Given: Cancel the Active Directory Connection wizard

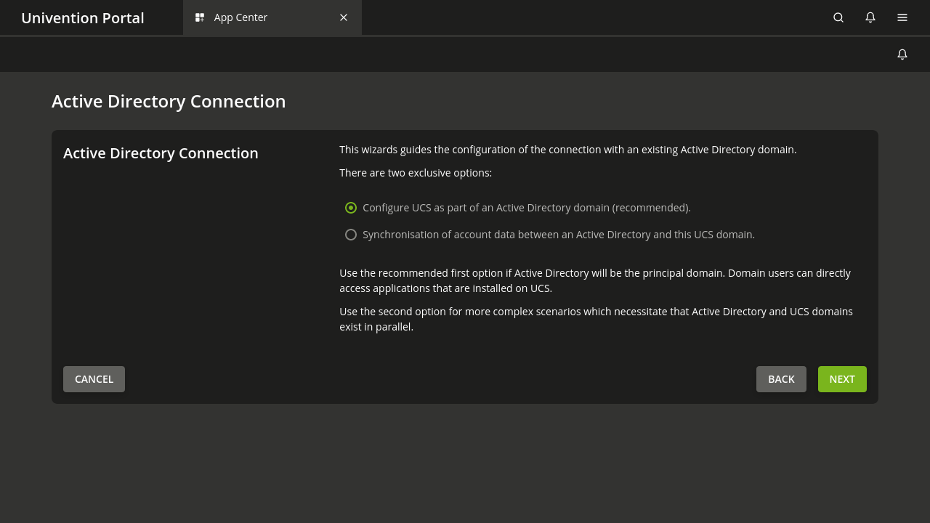Looking at the screenshot, I should [x=94, y=378].
